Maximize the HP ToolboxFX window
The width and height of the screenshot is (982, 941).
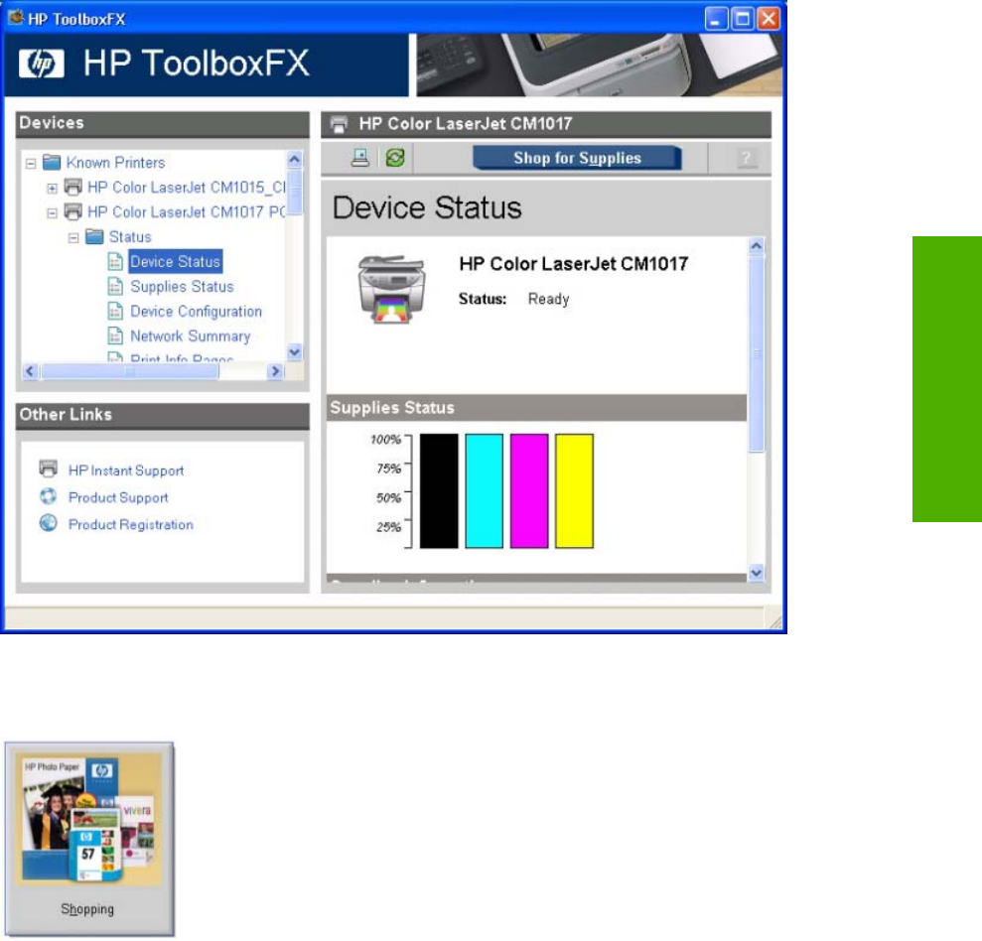pyautogui.click(x=743, y=19)
